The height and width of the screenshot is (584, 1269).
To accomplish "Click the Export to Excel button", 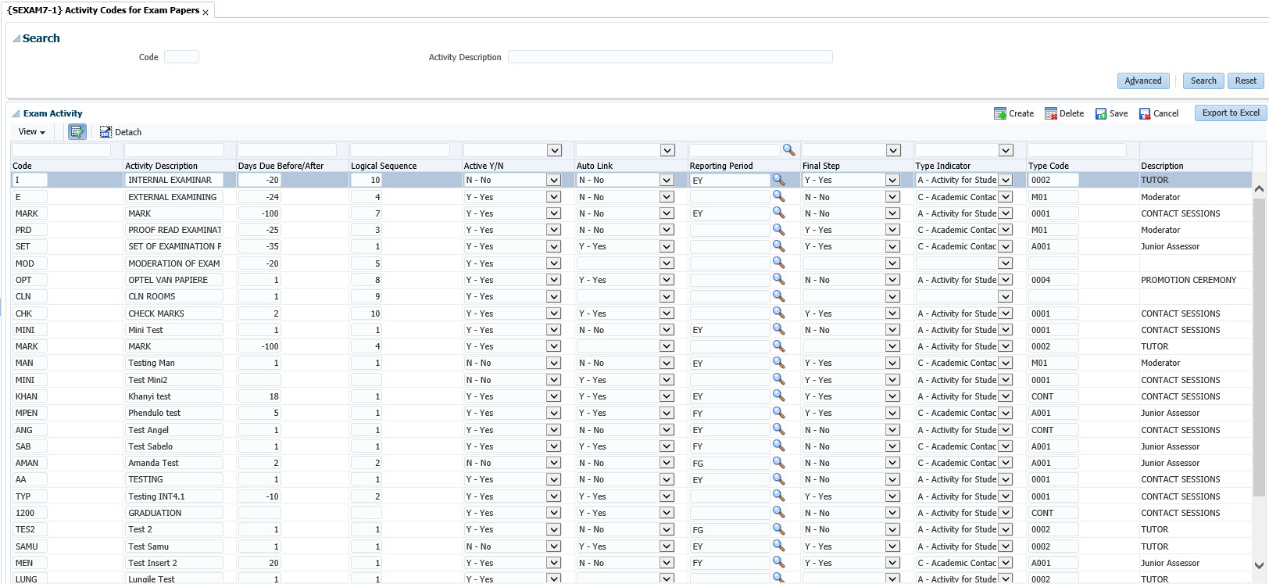I will click(1230, 113).
